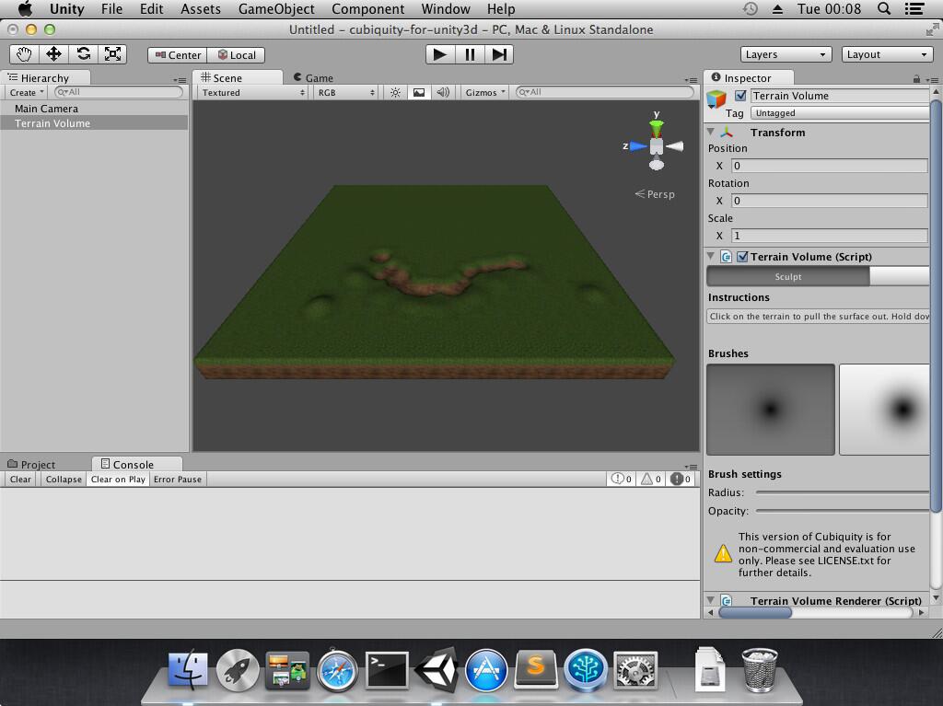Image resolution: width=943 pixels, height=706 pixels.
Task: Click the Inspector lock icon
Action: (x=916, y=79)
